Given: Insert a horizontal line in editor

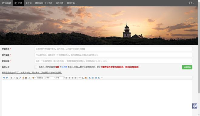Looking at the screenshot, I should point(102,78).
